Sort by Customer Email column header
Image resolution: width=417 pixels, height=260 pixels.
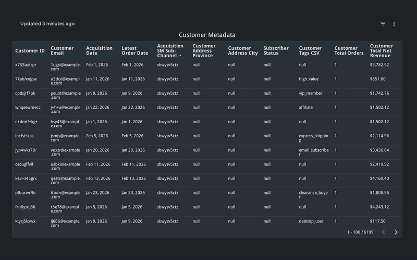tap(62, 51)
